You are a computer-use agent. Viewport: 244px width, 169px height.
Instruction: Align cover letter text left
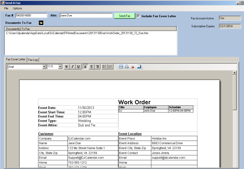tap(85, 67)
